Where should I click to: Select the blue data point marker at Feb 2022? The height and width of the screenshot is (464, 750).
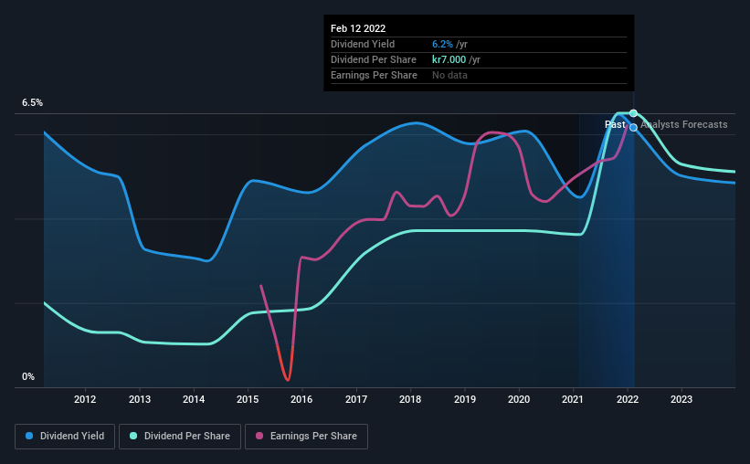[x=633, y=127]
